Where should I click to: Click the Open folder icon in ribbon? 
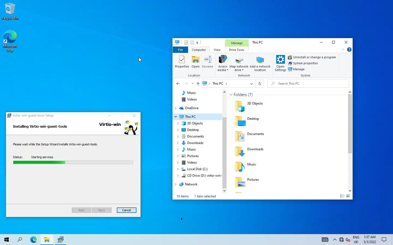click(195, 62)
